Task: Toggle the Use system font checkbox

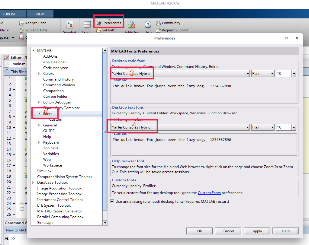Action: 113,119
